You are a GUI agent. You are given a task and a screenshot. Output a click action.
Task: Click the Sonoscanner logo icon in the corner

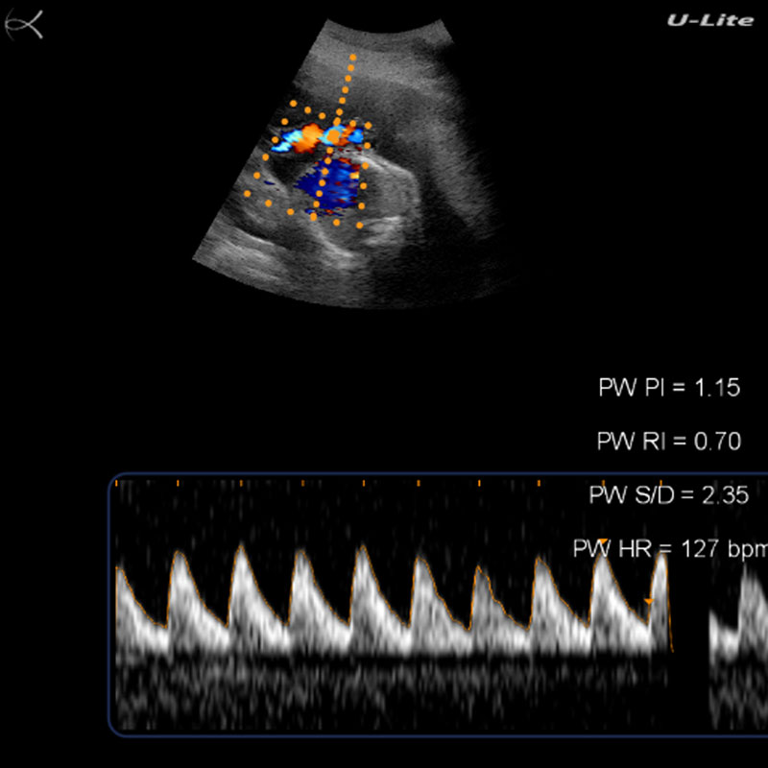point(24,24)
